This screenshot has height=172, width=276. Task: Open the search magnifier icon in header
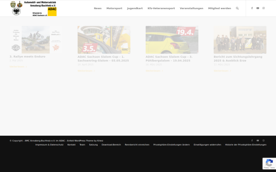pyautogui.click(x=237, y=8)
